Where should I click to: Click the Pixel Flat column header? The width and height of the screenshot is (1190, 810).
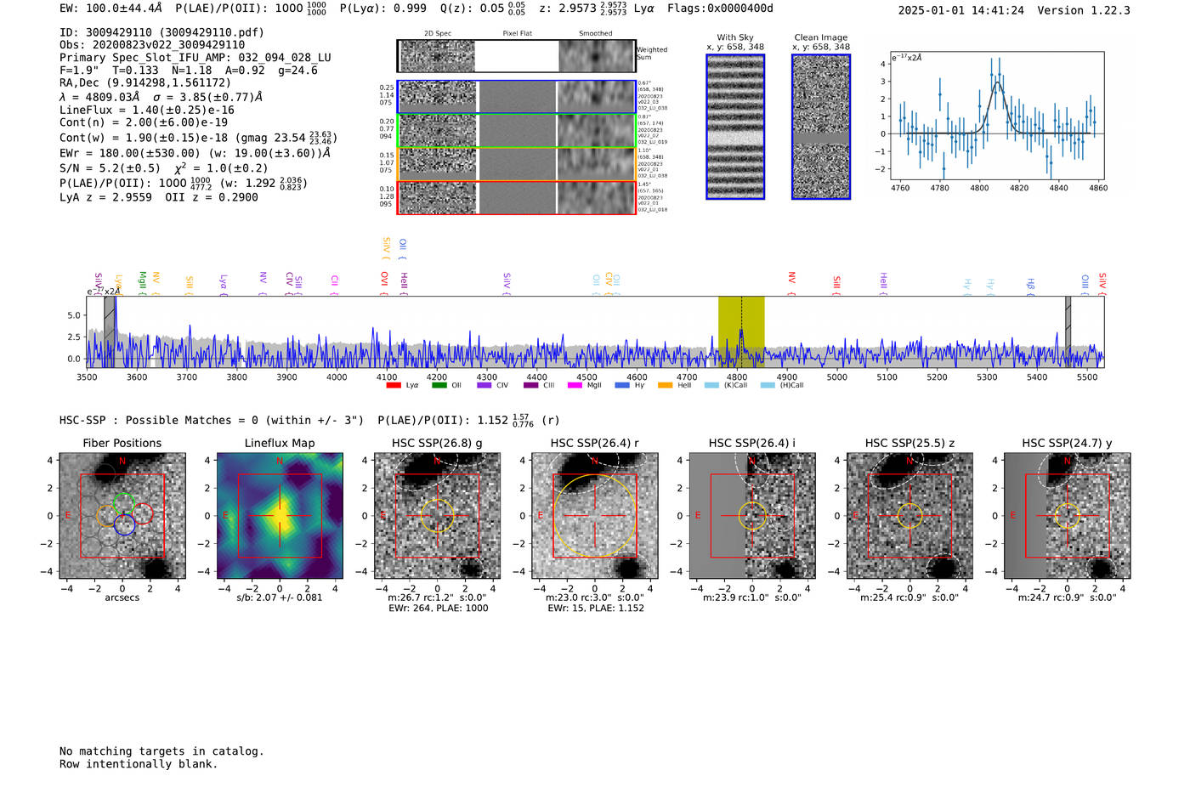click(517, 34)
